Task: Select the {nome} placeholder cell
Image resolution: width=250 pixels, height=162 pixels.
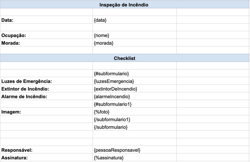Action: click(101, 35)
